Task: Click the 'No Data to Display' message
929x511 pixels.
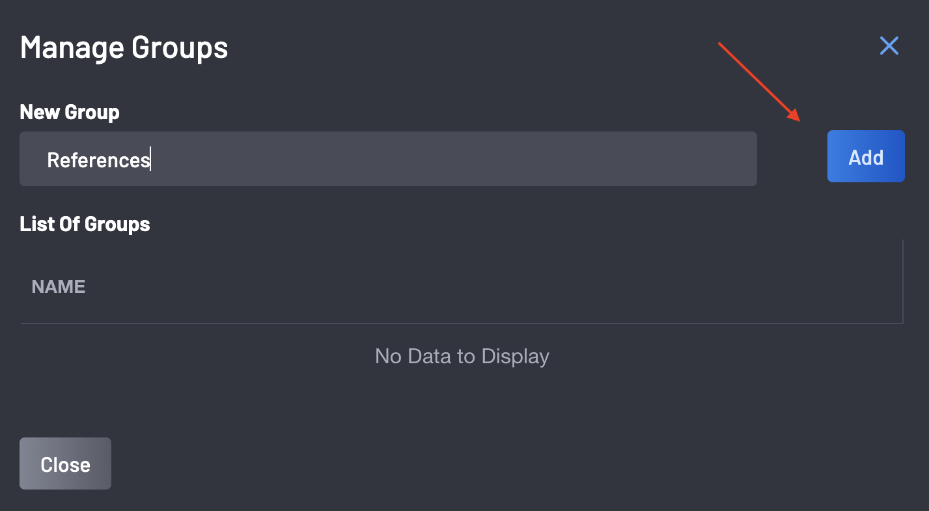Action: [462, 357]
